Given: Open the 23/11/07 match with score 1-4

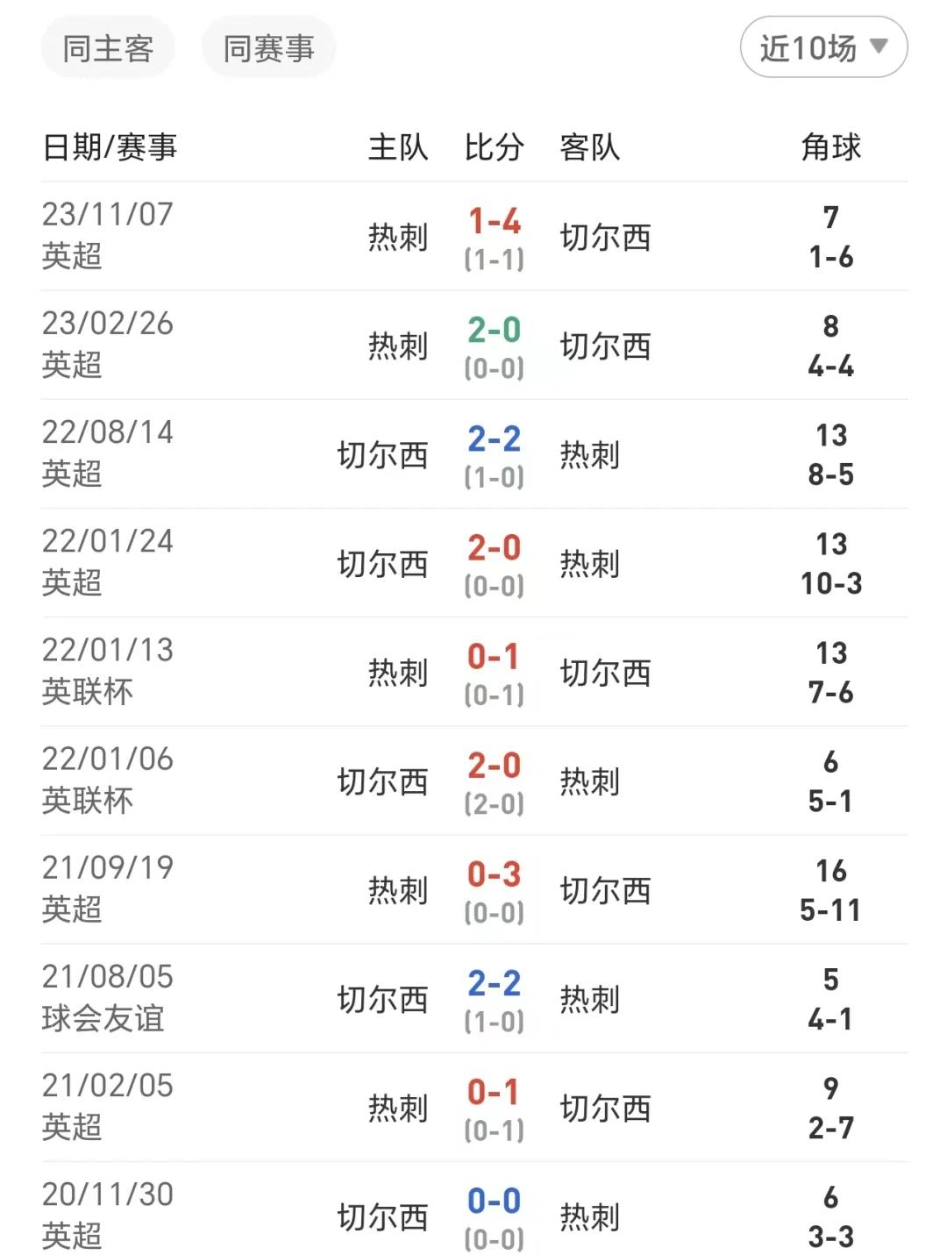Looking at the screenshot, I should click(495, 220).
